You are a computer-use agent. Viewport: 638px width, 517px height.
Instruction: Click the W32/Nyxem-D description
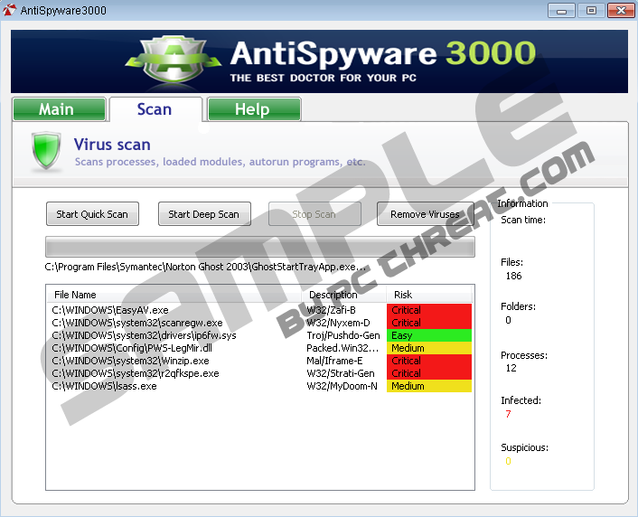pos(338,323)
